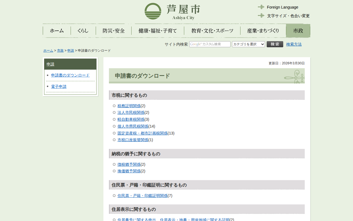Open 税務証明関係 forms link
Viewport: 353px width, 221px height.
tap(129, 106)
